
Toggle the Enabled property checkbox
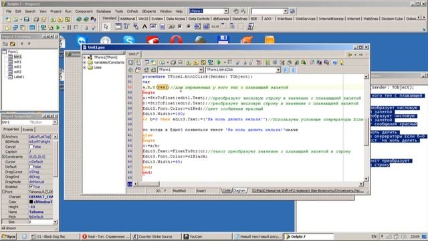(31, 187)
